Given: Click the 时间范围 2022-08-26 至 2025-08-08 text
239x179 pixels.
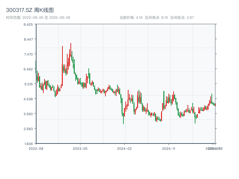Looking at the screenshot, I should 38,18.
